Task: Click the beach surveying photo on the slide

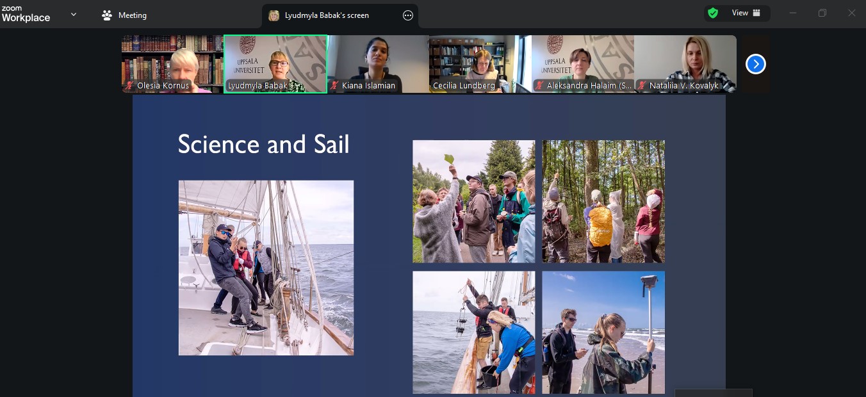Action: [x=603, y=332]
